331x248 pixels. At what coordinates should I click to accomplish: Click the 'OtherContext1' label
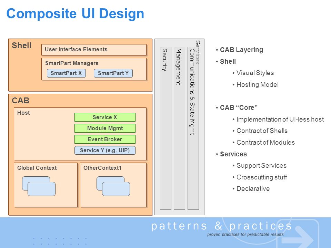[x=102, y=168]
